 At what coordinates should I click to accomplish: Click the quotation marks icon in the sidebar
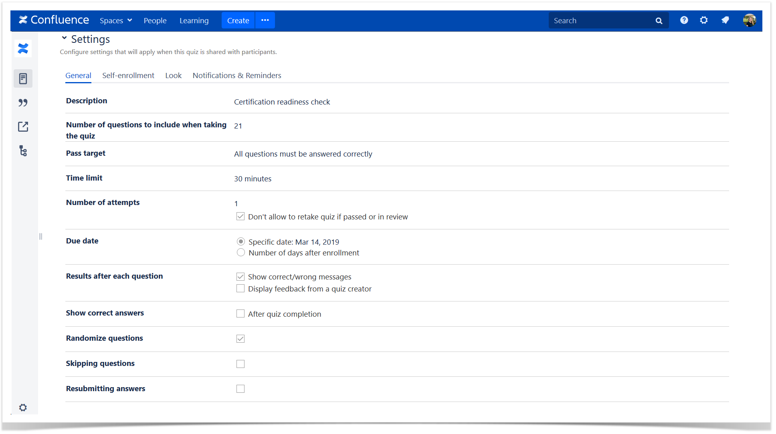pos(23,102)
